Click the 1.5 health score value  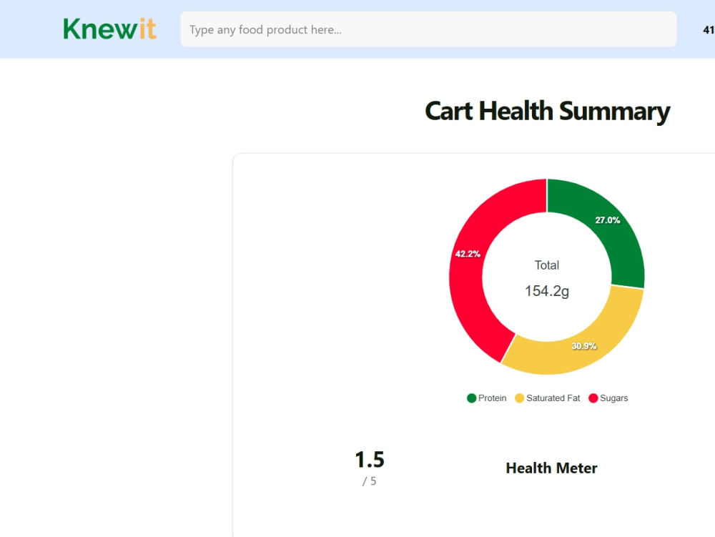coord(370,460)
